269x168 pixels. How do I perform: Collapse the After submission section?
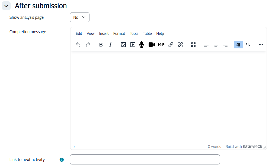[6, 6]
